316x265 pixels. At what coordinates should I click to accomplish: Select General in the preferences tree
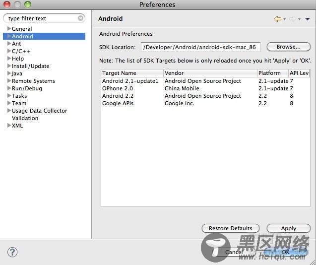(22, 29)
